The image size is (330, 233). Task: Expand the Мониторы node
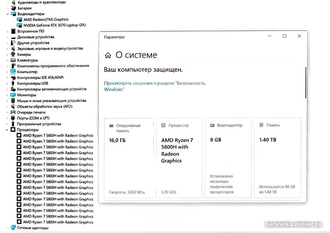pos(7,95)
